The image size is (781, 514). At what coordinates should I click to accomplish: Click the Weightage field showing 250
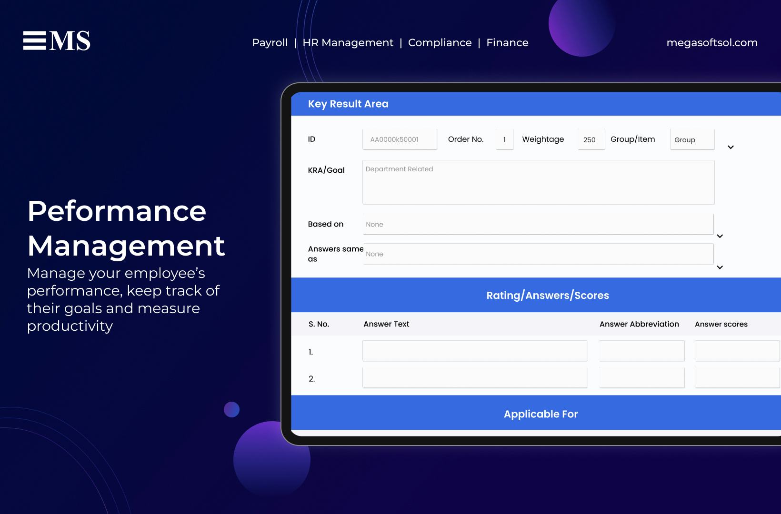click(590, 139)
